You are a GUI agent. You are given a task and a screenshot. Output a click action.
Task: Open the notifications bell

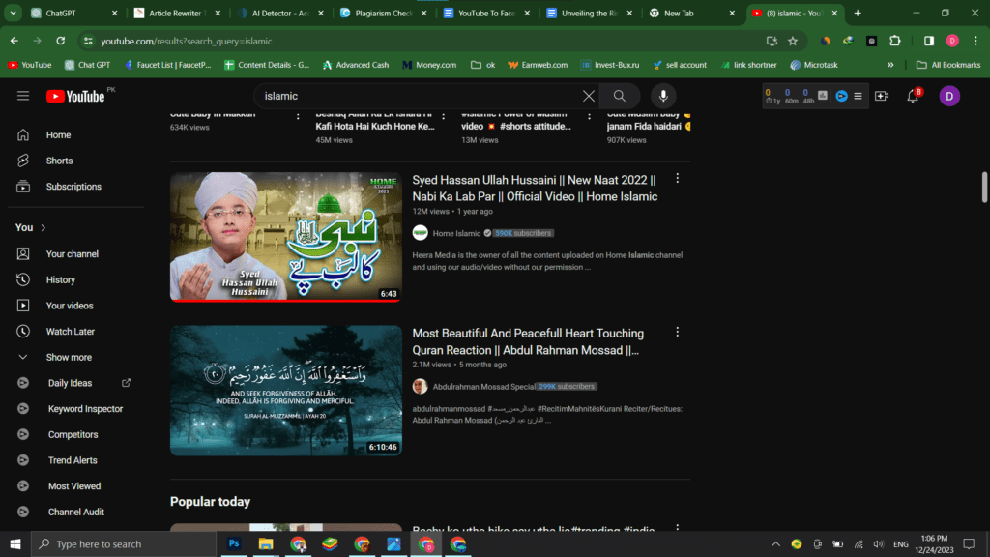[x=911, y=96]
